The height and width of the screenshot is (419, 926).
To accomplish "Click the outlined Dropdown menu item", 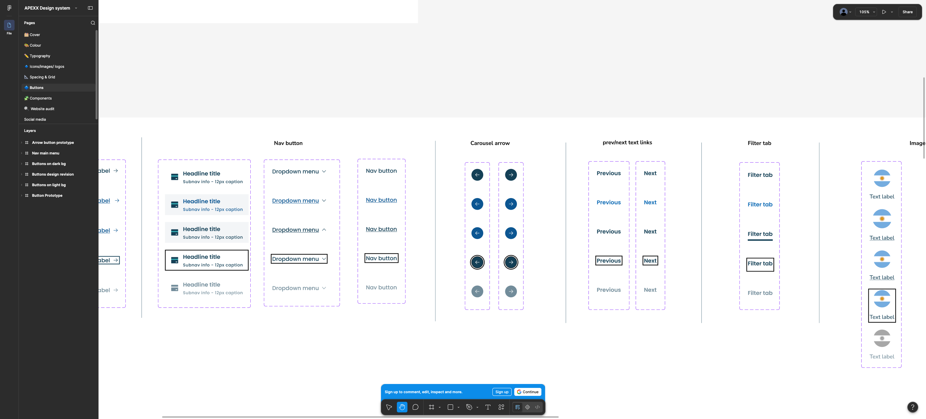I will (x=299, y=259).
